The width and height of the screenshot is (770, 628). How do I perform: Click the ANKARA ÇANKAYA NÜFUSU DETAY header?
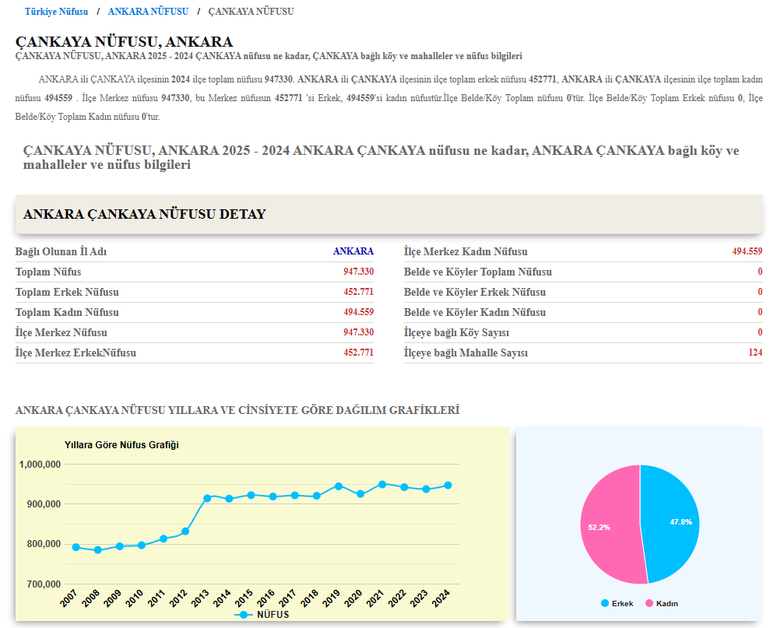pos(145,215)
